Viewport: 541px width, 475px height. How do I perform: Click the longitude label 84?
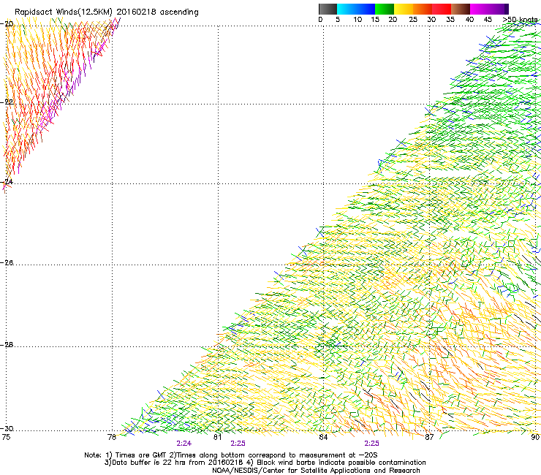click(x=323, y=437)
